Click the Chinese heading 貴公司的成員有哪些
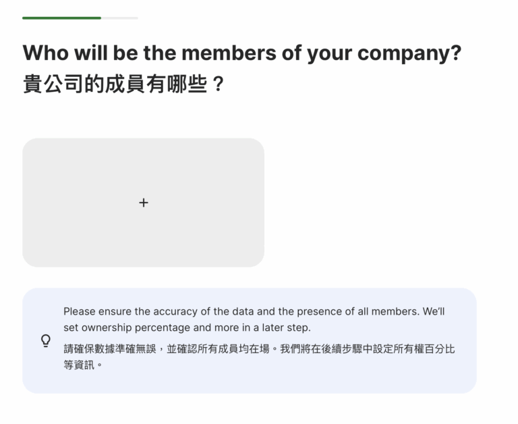The image size is (518, 424). pos(115,86)
